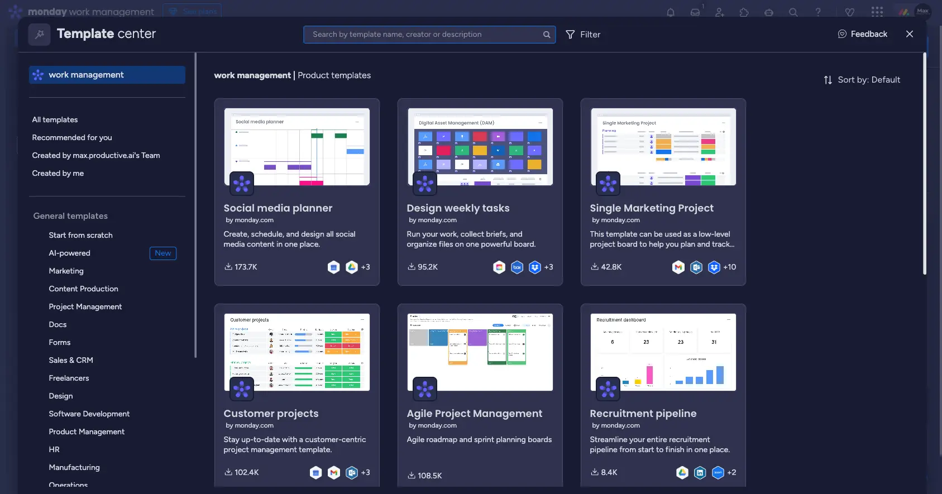Click the template grid vertical scrollbar
Viewport: 942px width, 494px height.
(x=925, y=164)
